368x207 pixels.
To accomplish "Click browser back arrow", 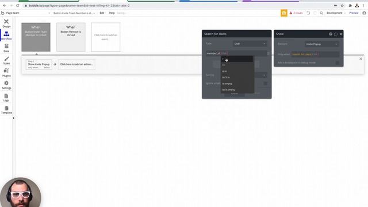I will [5, 5].
